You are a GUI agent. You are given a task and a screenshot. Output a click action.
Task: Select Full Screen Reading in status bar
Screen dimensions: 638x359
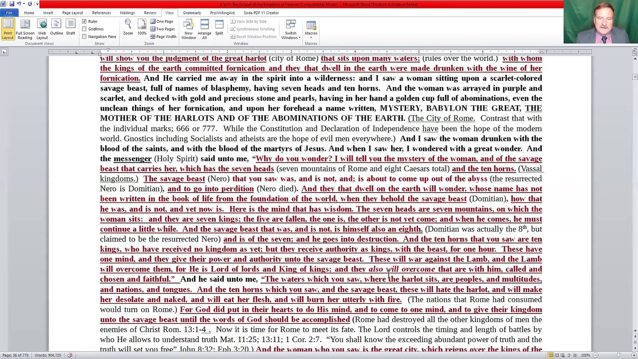click(557, 355)
